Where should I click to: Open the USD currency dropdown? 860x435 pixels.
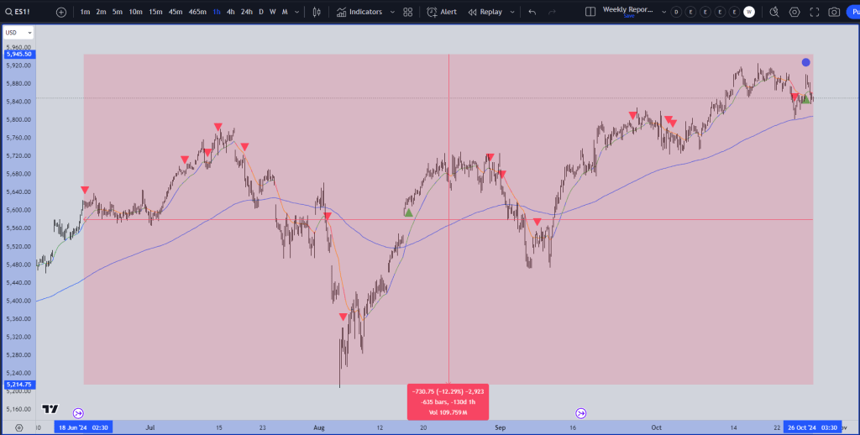click(x=18, y=32)
